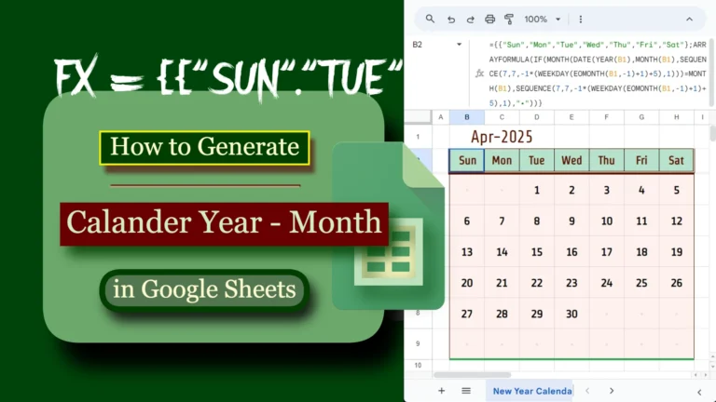Click the cell with date 17
Screen dimensions: 716x402
click(x=606, y=252)
